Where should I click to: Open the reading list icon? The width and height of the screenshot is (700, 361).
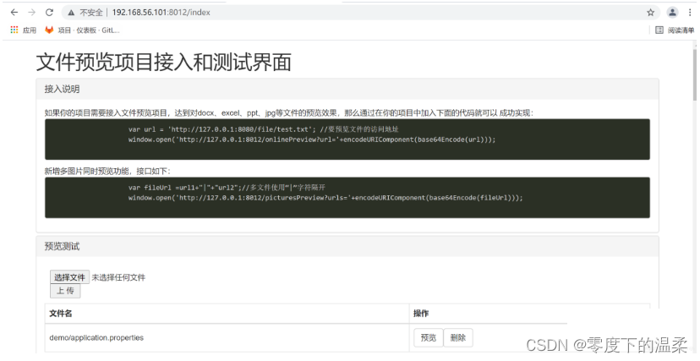[659, 30]
